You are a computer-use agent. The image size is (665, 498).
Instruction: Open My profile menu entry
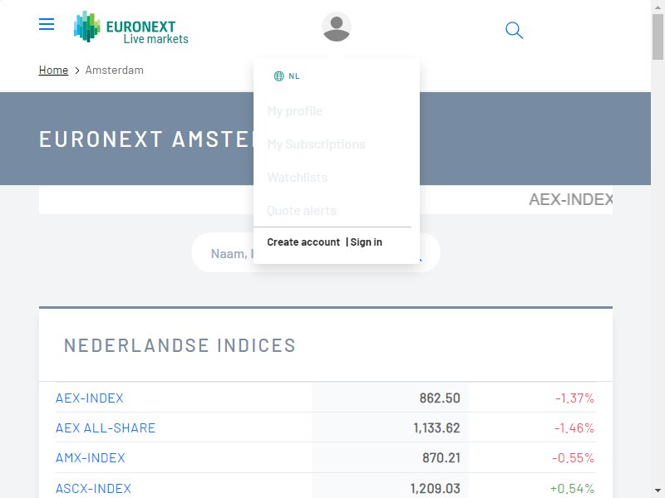(x=295, y=111)
